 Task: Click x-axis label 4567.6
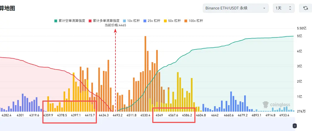(173, 115)
